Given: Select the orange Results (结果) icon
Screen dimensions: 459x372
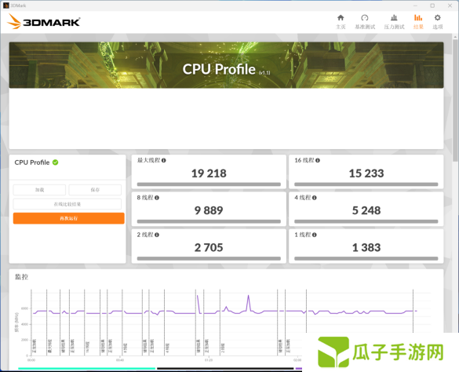Looking at the screenshot, I should pos(418,18).
